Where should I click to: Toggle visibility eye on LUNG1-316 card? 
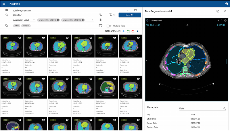click(x=20, y=38)
